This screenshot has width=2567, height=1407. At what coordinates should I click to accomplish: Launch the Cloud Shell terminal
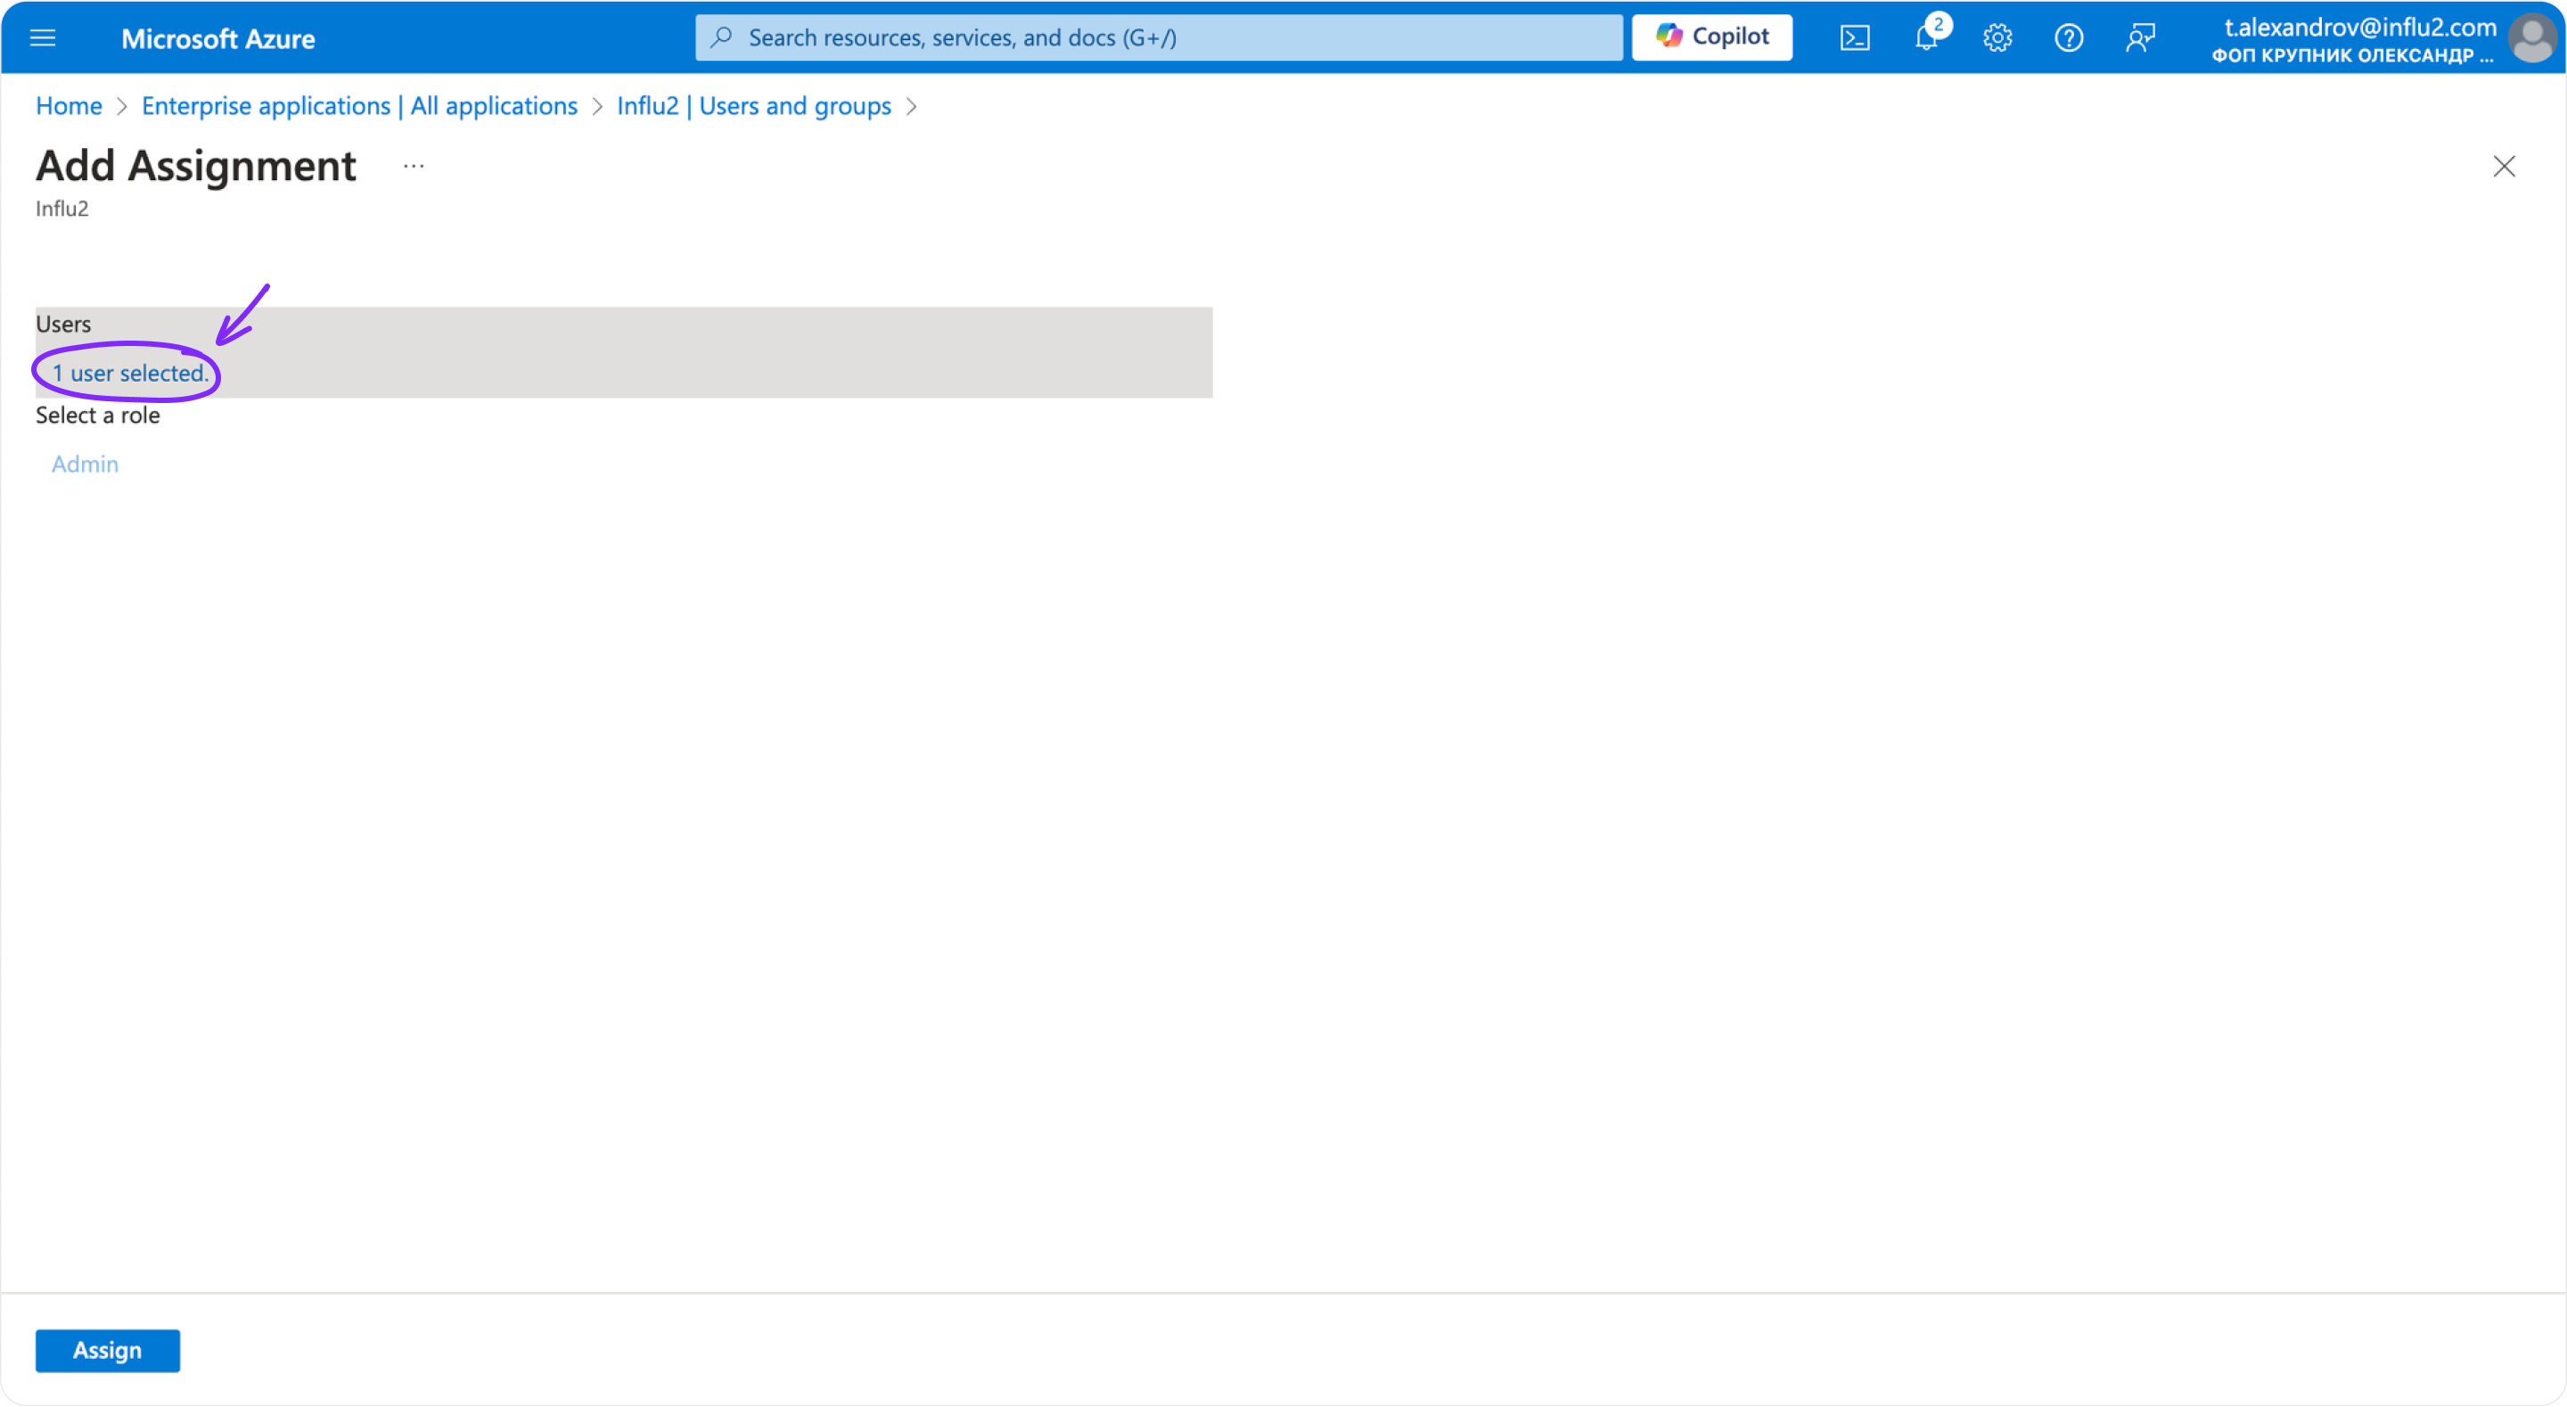[1856, 37]
